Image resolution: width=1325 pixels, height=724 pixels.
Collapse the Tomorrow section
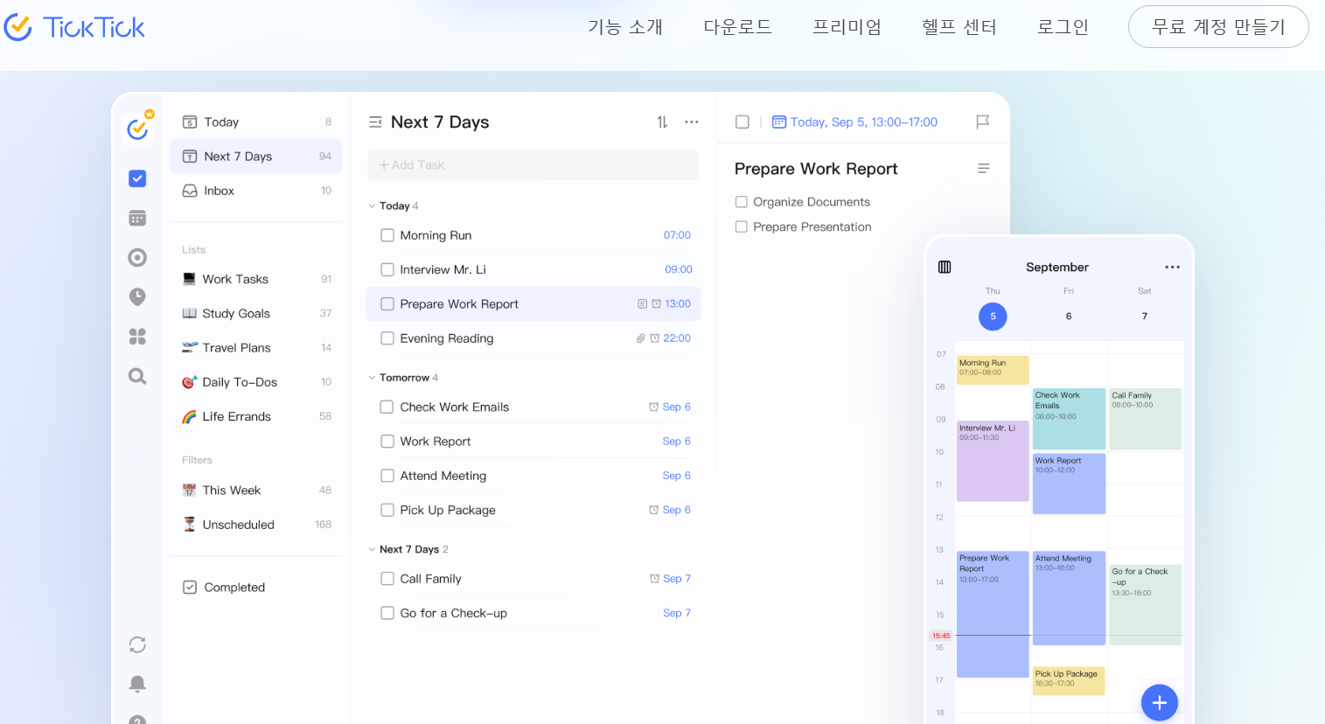pos(372,377)
